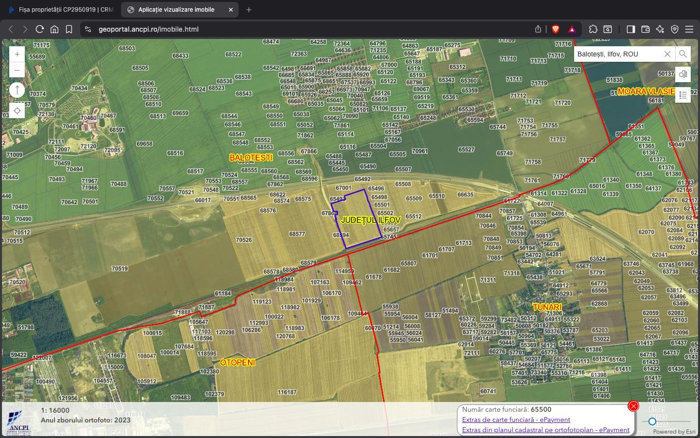The width and height of the screenshot is (700, 438).
Task: Open the map legend panel
Action: point(683,94)
